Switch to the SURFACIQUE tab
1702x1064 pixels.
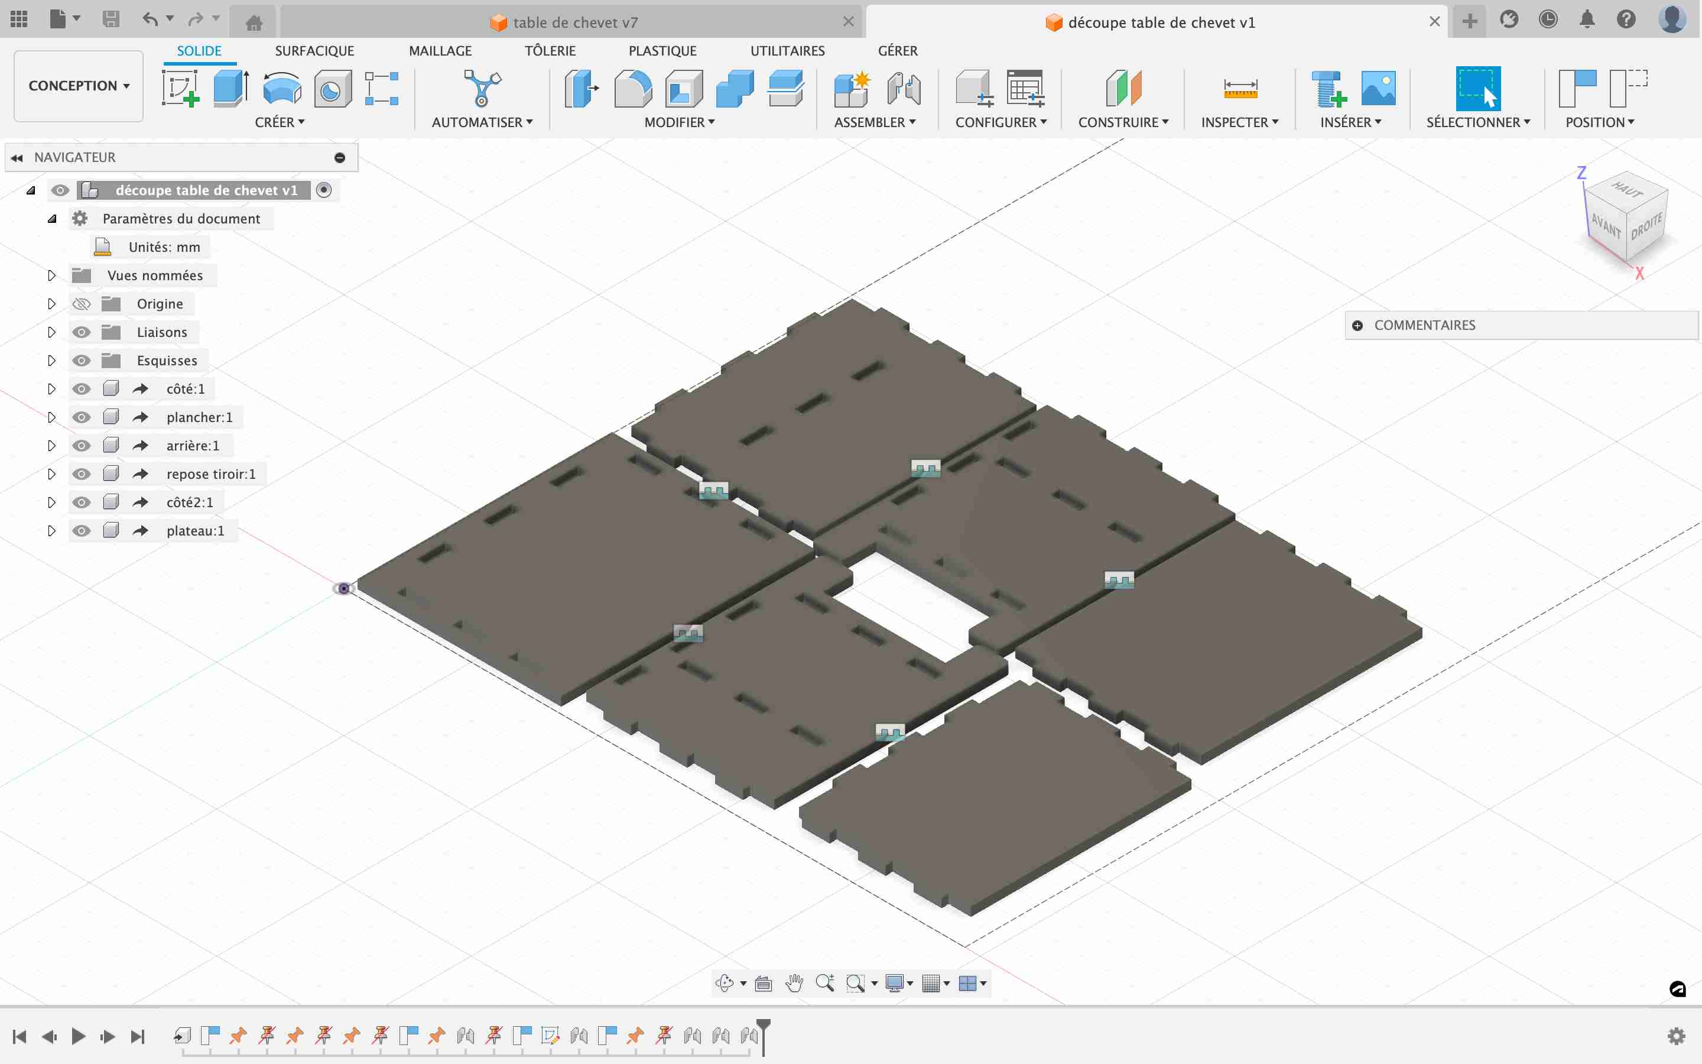click(x=314, y=51)
